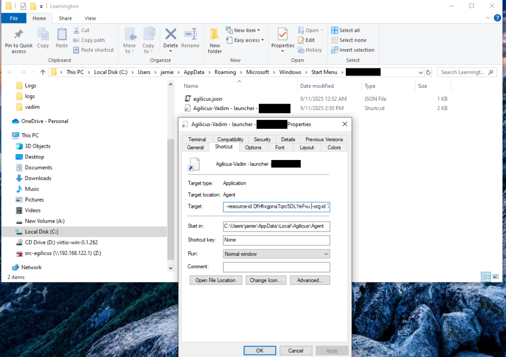Confirm the dialog with OK
Screen dimensions: 506x357
(259, 351)
